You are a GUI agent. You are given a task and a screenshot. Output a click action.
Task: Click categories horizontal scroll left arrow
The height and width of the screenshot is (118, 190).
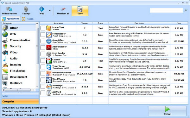[x=3, y=90]
